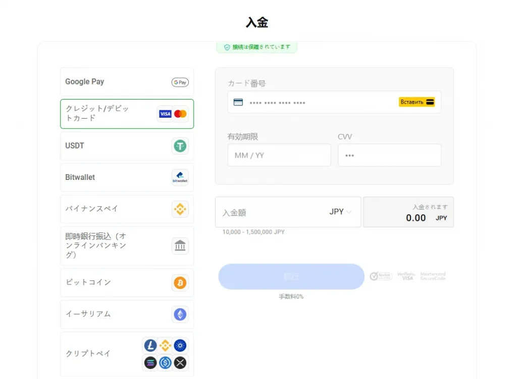This screenshot has width=517, height=379.
Task: Select the Google Pay payment method
Action: click(x=127, y=82)
